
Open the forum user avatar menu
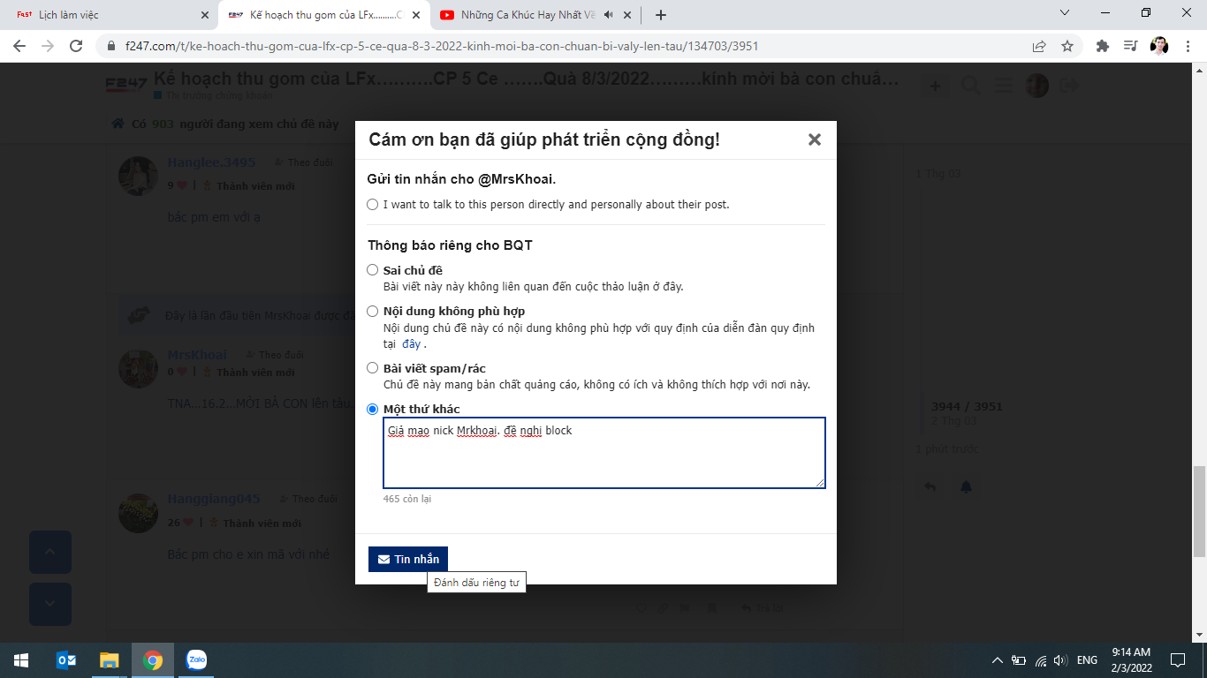1036,86
